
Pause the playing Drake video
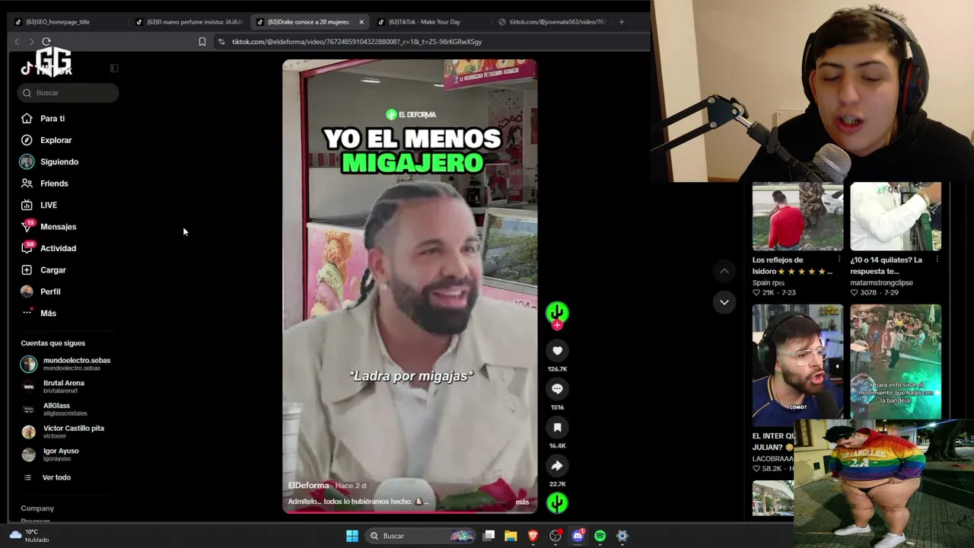click(409, 286)
